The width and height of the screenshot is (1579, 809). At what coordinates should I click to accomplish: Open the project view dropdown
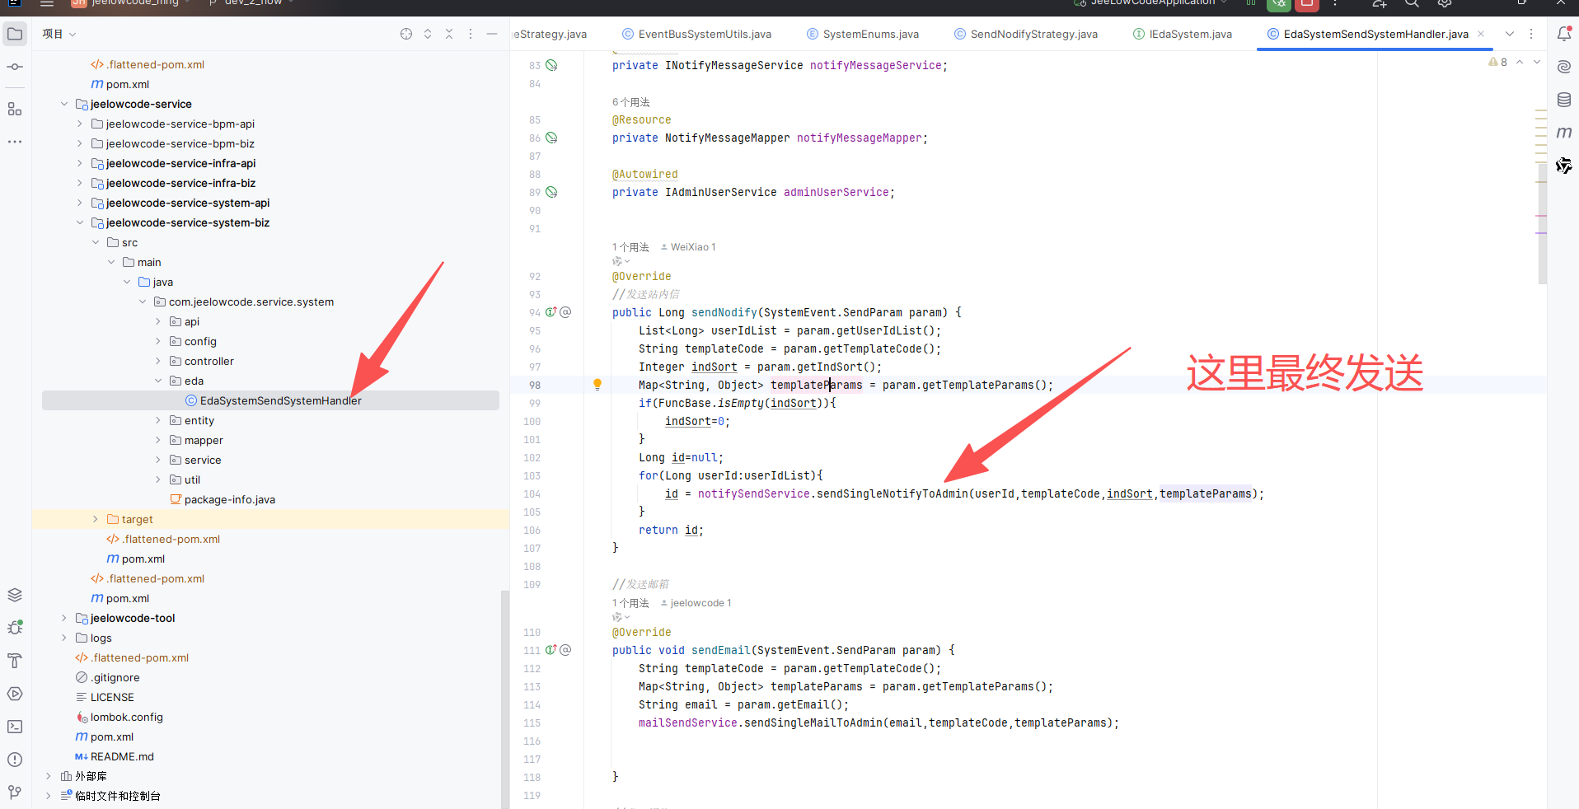[59, 34]
